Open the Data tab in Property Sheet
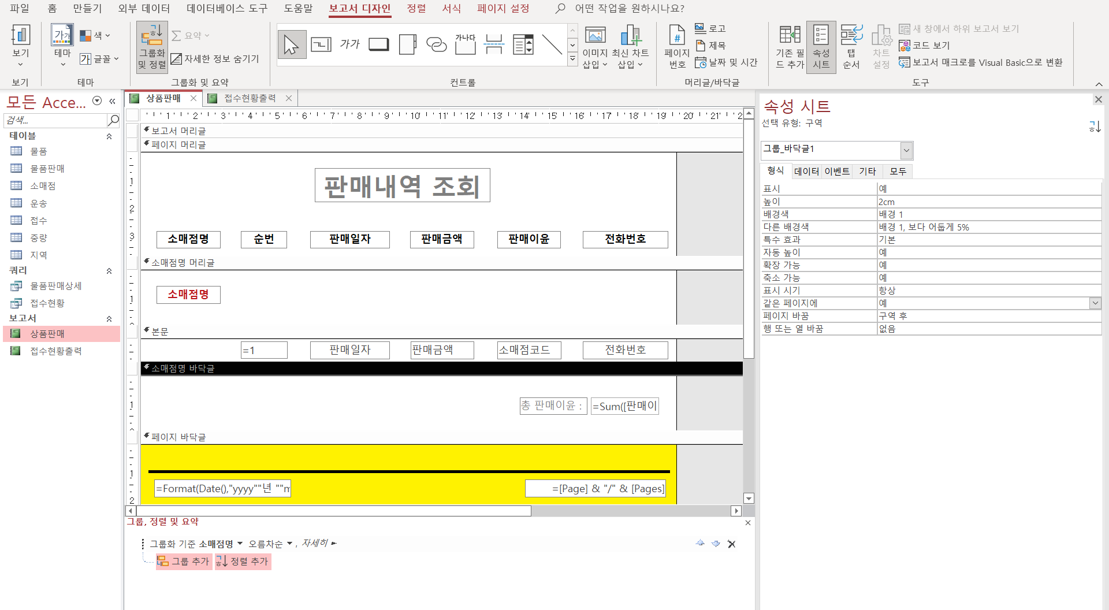Viewport: 1109px width, 610px height. coord(806,172)
